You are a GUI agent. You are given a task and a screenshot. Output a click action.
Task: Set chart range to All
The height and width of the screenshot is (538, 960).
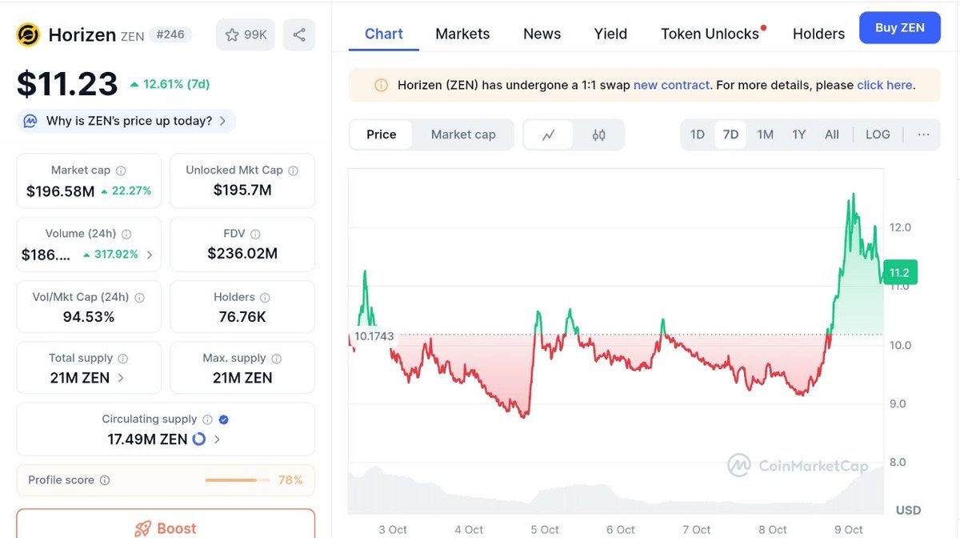click(x=832, y=134)
